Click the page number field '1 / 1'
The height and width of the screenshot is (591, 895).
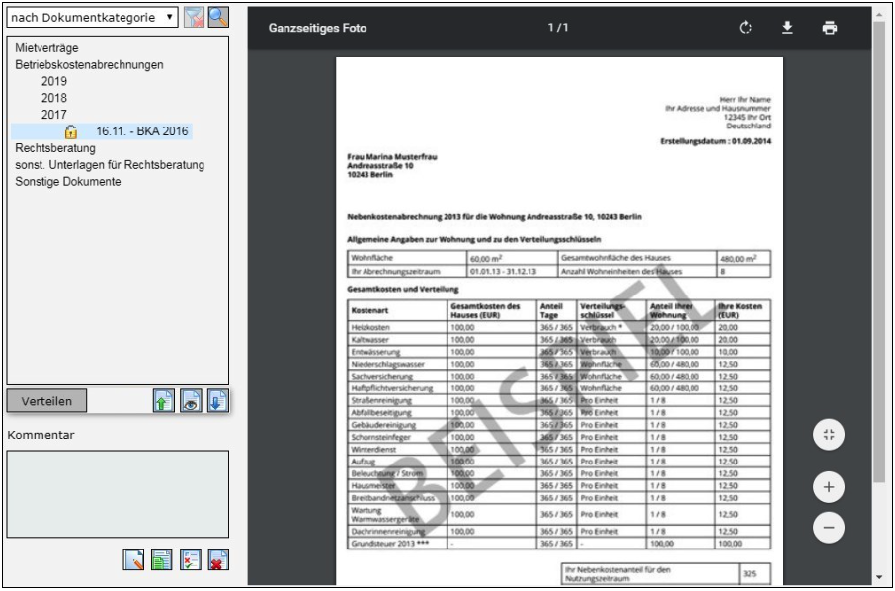coord(558,28)
